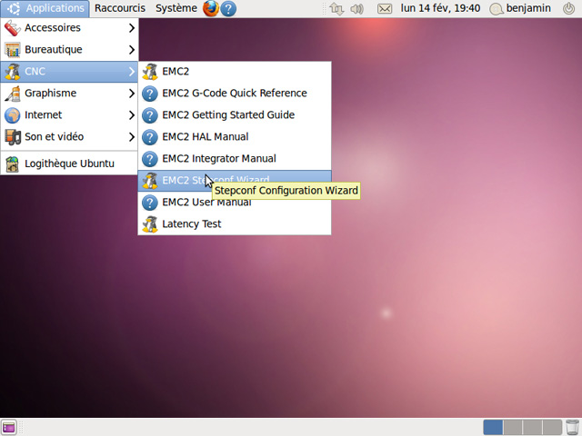The width and height of the screenshot is (582, 436).
Task: Click the Internet globe icon
Action: click(x=12, y=115)
